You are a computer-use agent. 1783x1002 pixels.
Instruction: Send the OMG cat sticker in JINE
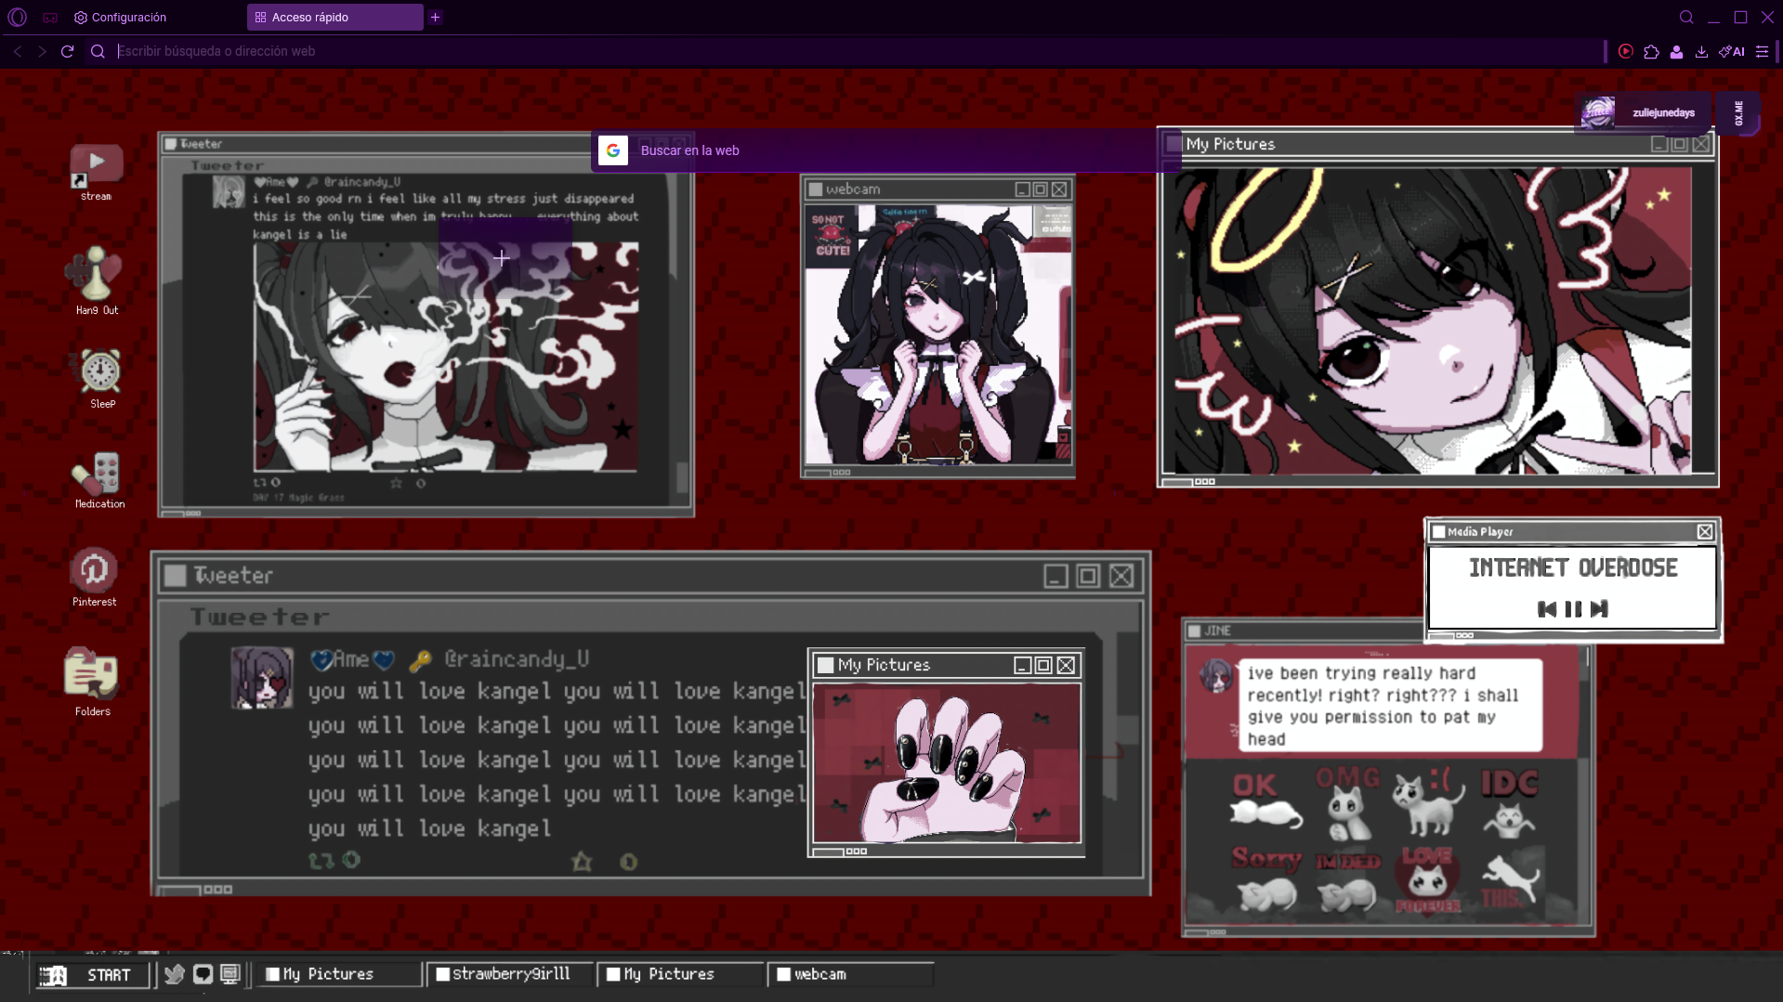click(x=1347, y=803)
